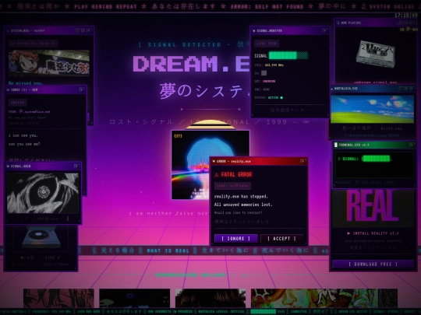Click the green SIGNAL strength bar in SIGNAL.MONITOR
Image resolution: width=421 pixels, height=315 pixels.
pos(288,55)
